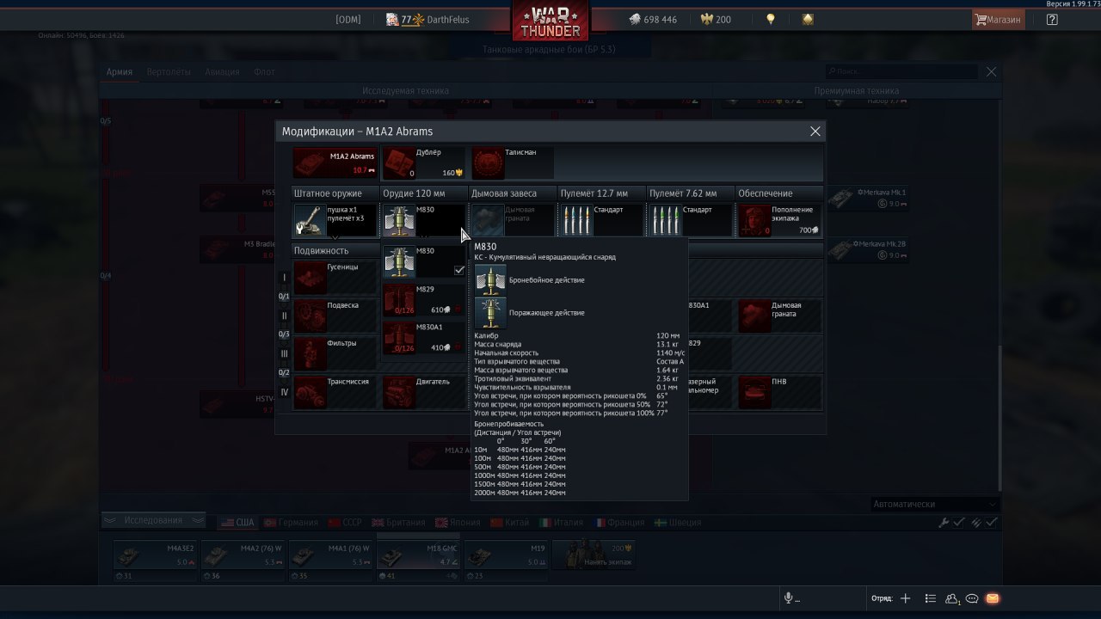Select the Фильтры filters modification
This screenshot has height=619, width=1101.
335,354
